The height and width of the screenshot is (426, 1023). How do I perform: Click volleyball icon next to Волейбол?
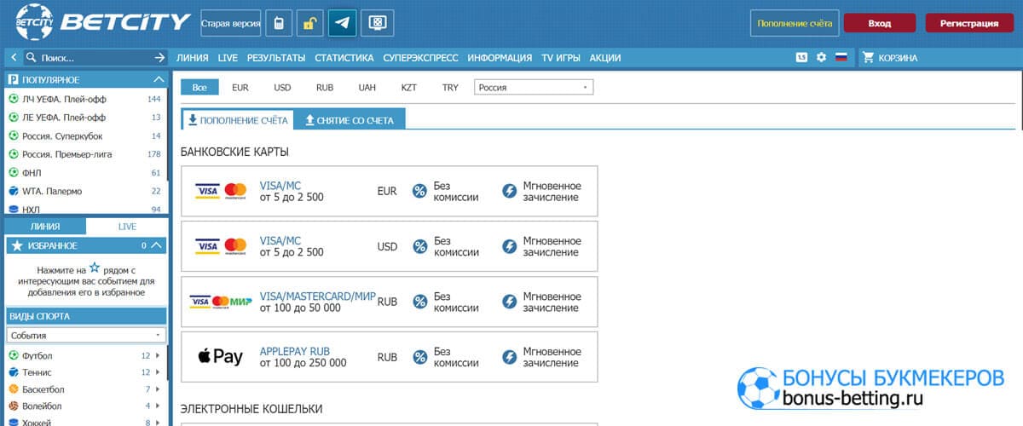coord(14,406)
